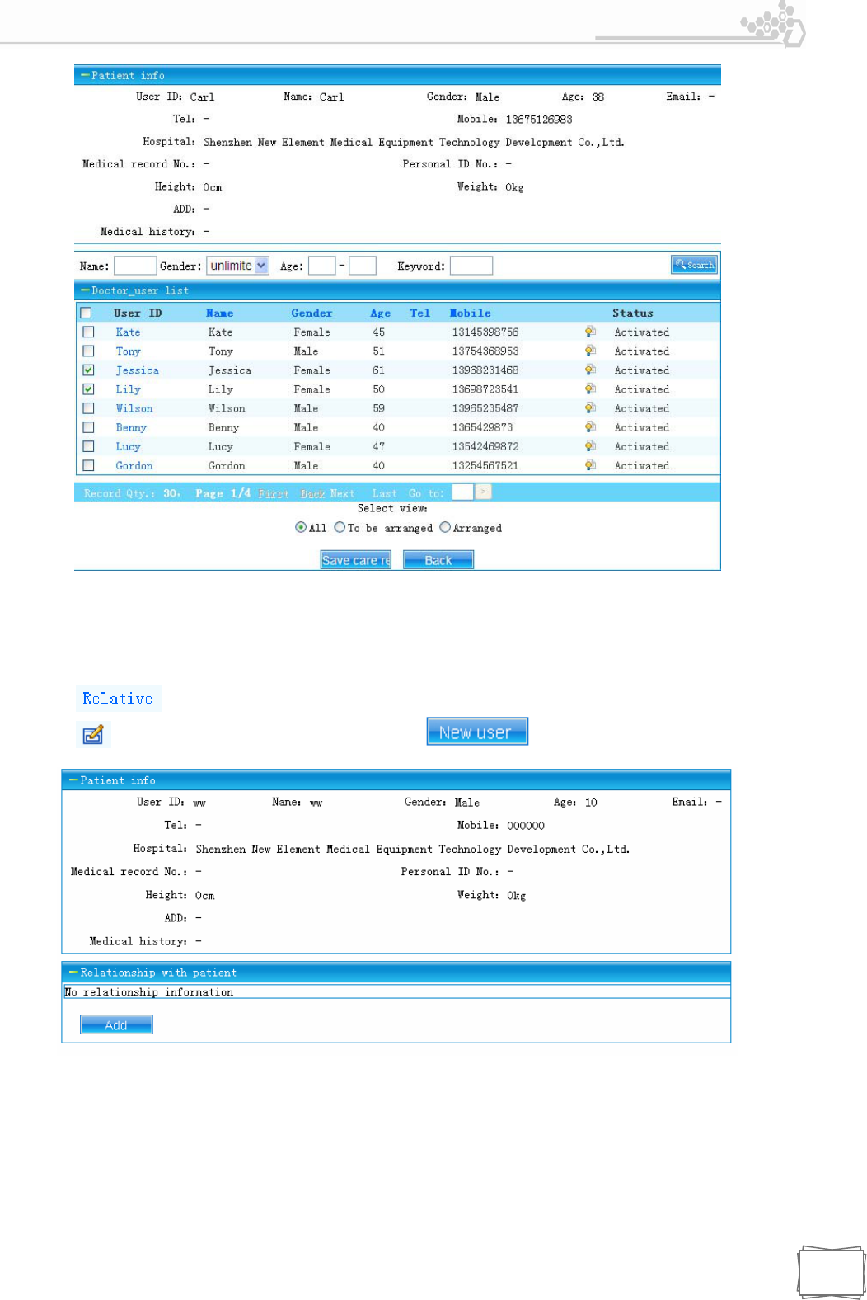867x1300 pixels.
Task: Open the Lucy user ID link
Action: click(128, 446)
